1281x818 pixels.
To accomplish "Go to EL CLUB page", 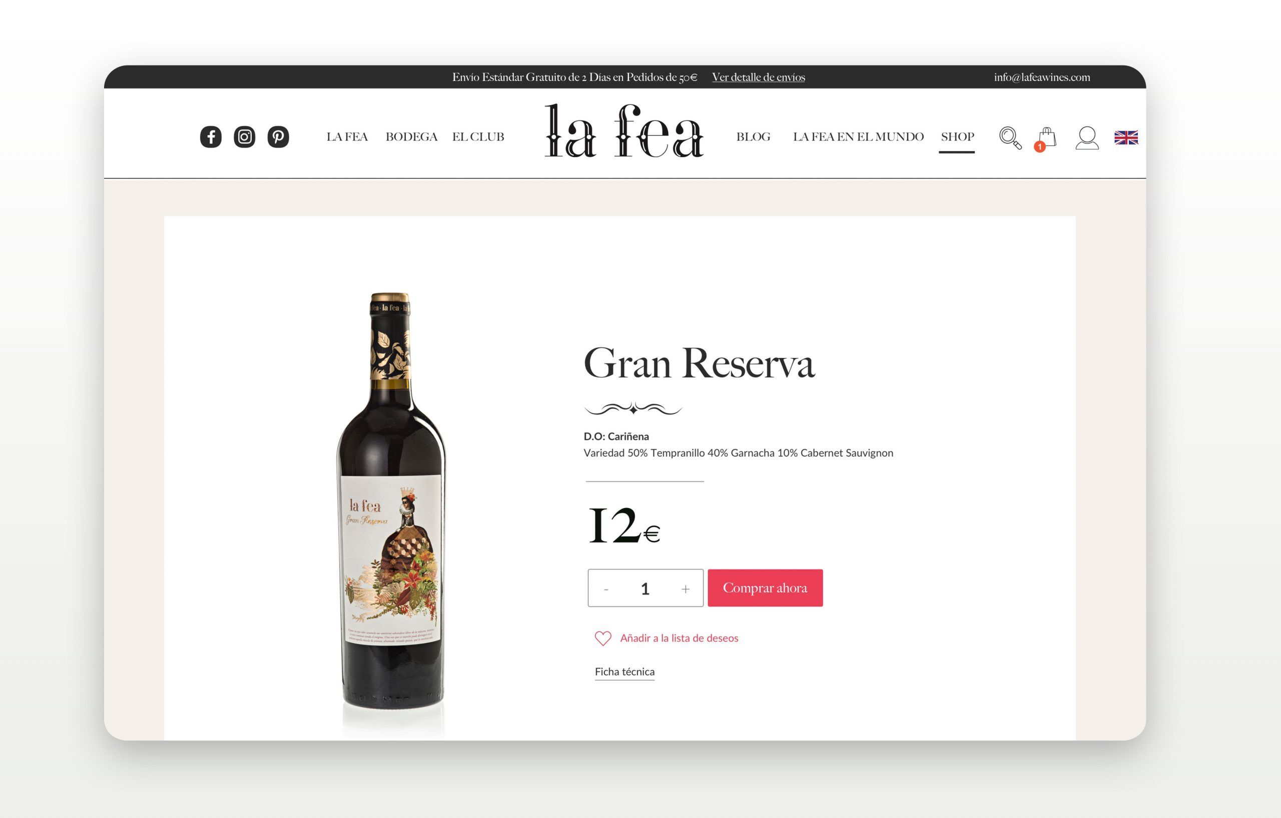I will coord(478,137).
